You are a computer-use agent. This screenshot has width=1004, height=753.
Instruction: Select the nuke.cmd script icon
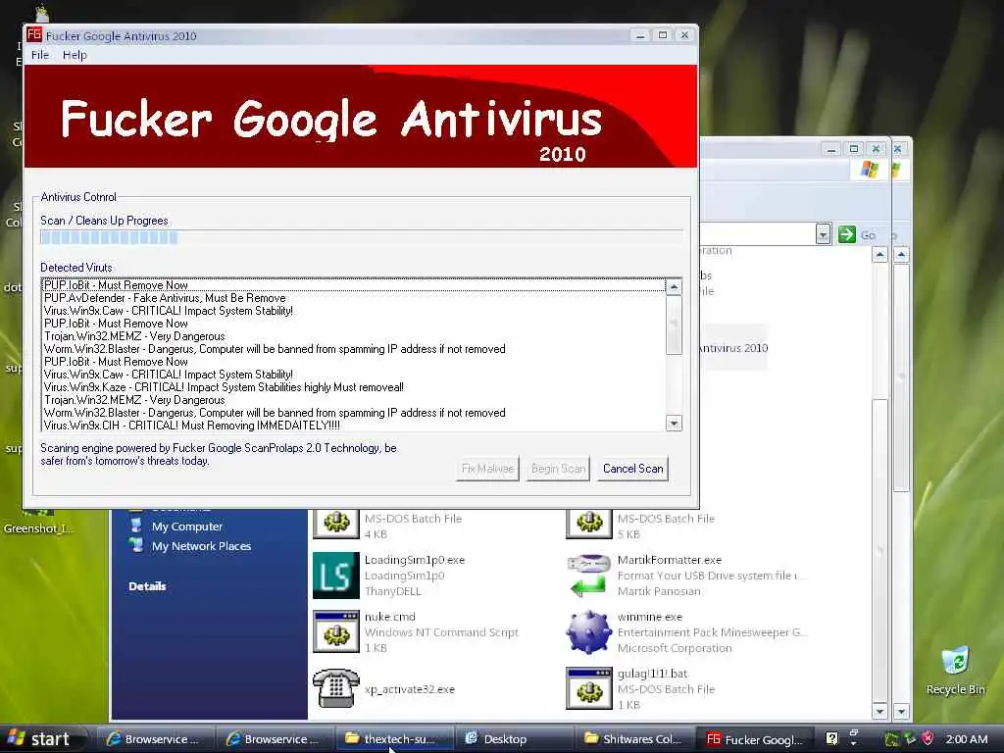point(335,631)
